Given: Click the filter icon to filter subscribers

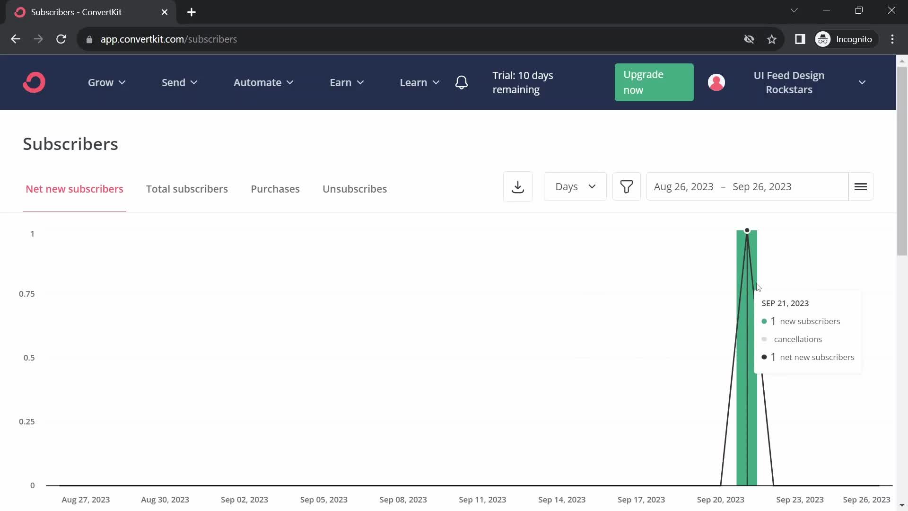Looking at the screenshot, I should (627, 186).
